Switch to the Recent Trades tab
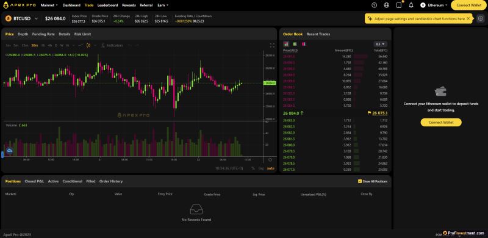 click(x=318, y=34)
